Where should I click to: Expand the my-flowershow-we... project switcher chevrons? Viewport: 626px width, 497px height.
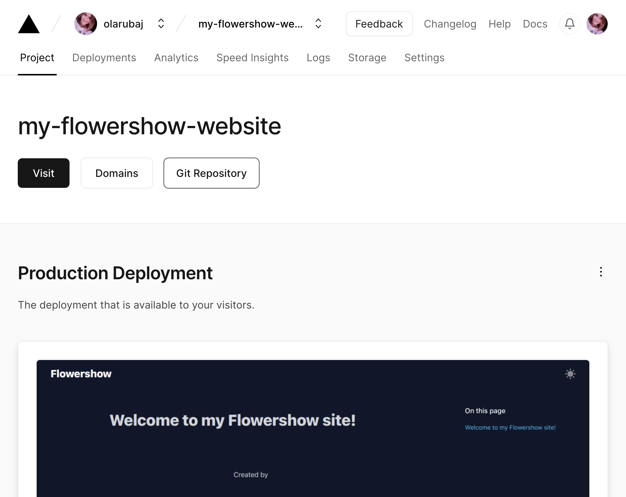(318, 24)
